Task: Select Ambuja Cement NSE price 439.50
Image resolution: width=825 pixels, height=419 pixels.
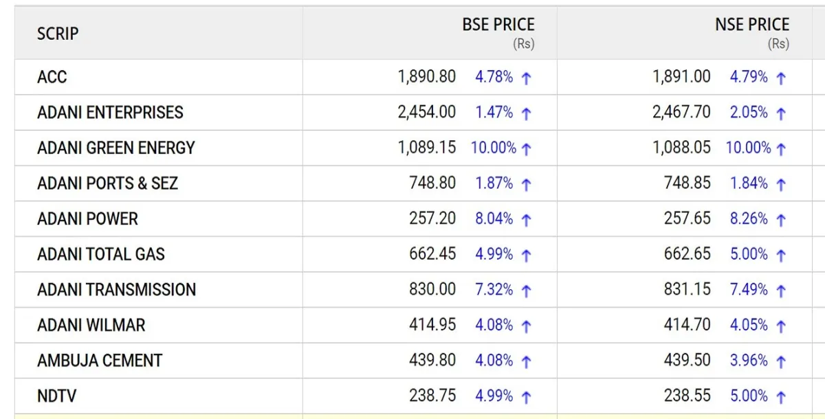Action: tap(687, 361)
